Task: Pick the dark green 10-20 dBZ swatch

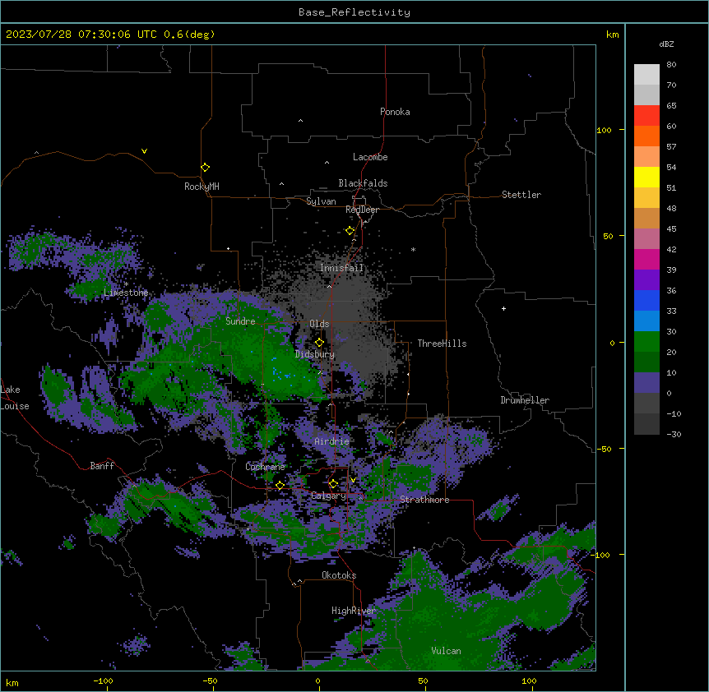Action: (646, 362)
